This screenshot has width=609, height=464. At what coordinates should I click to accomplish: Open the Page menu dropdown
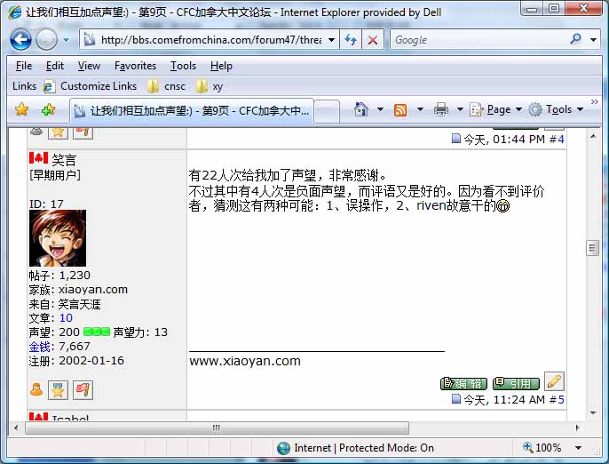[497, 109]
